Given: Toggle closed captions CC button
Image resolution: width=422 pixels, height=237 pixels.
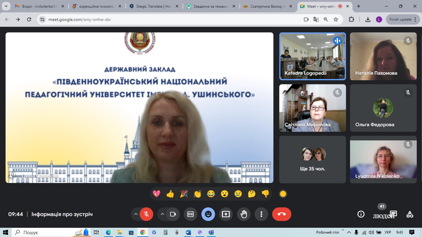Looking at the screenshot, I should click(x=191, y=214).
